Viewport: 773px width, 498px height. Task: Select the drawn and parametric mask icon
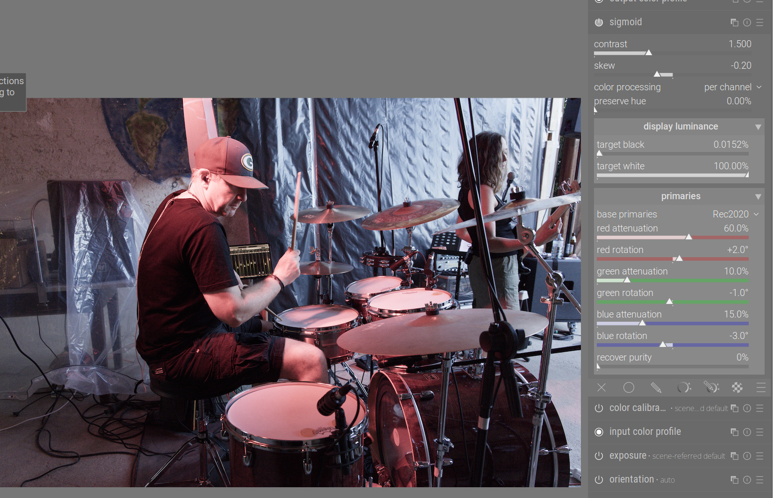pyautogui.click(x=711, y=388)
